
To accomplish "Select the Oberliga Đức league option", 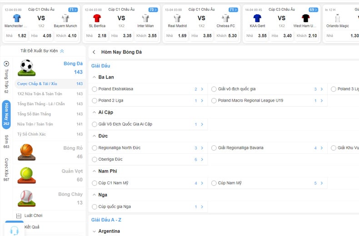I will 95,159.
